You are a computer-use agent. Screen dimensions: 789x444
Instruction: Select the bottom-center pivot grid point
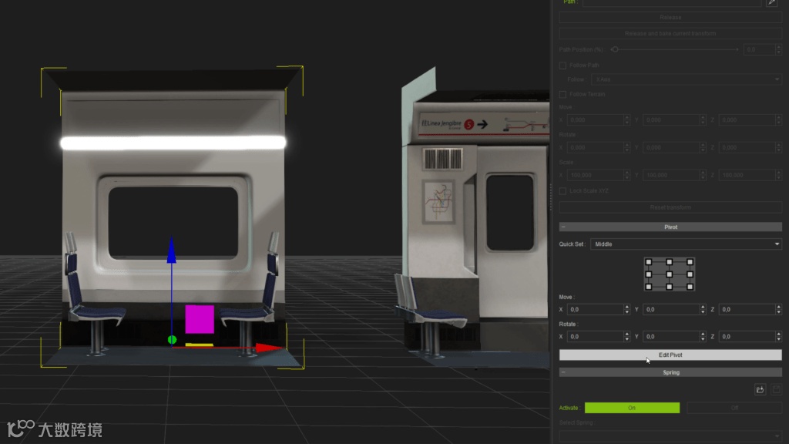670,287
